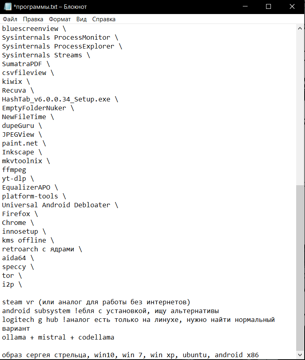Viewport: 305px width, 360px height.
Task: Close the программы.txt window
Action: pyautogui.click(x=292, y=6)
